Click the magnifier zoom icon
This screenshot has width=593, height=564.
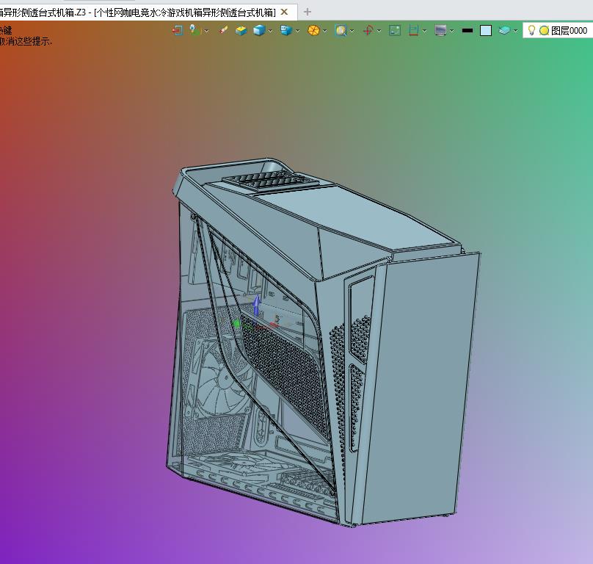coord(341,30)
